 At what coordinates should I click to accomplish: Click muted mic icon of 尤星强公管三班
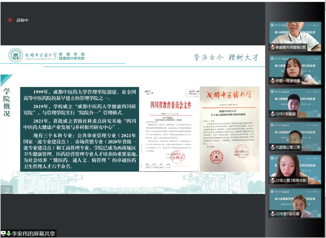(272, 147)
